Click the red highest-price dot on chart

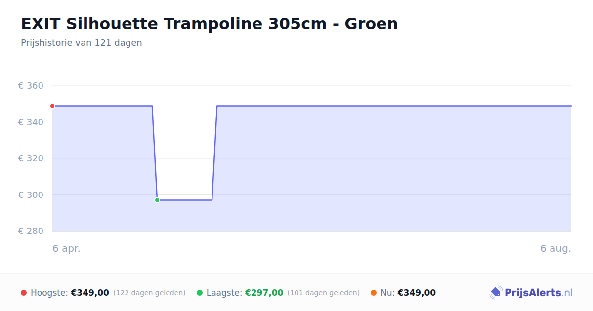(52, 106)
